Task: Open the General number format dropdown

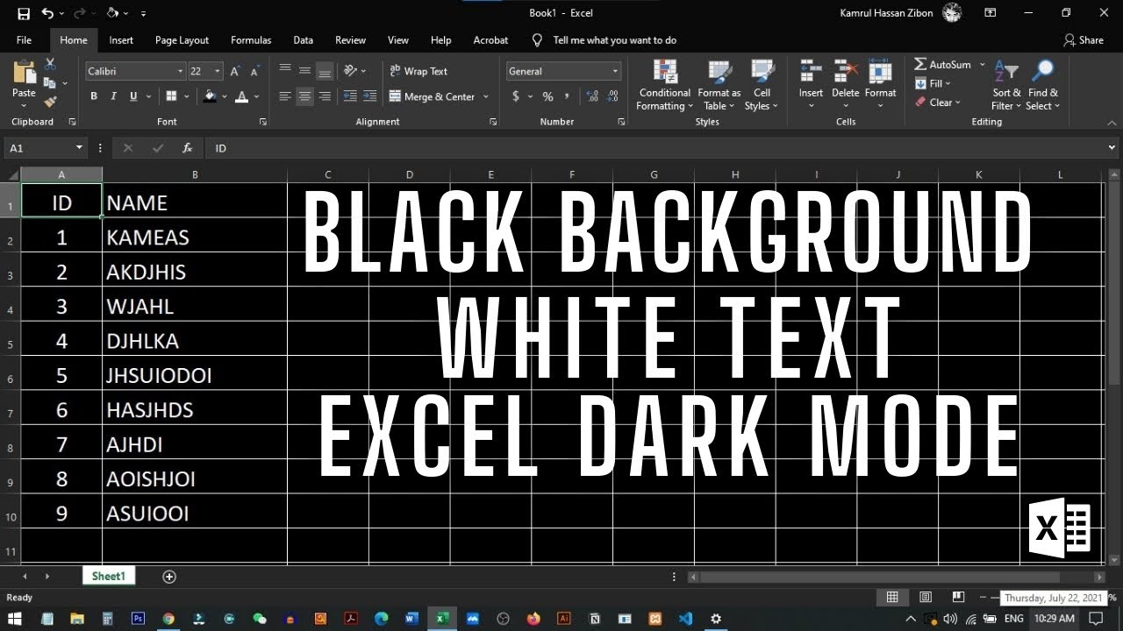Action: 615,72
